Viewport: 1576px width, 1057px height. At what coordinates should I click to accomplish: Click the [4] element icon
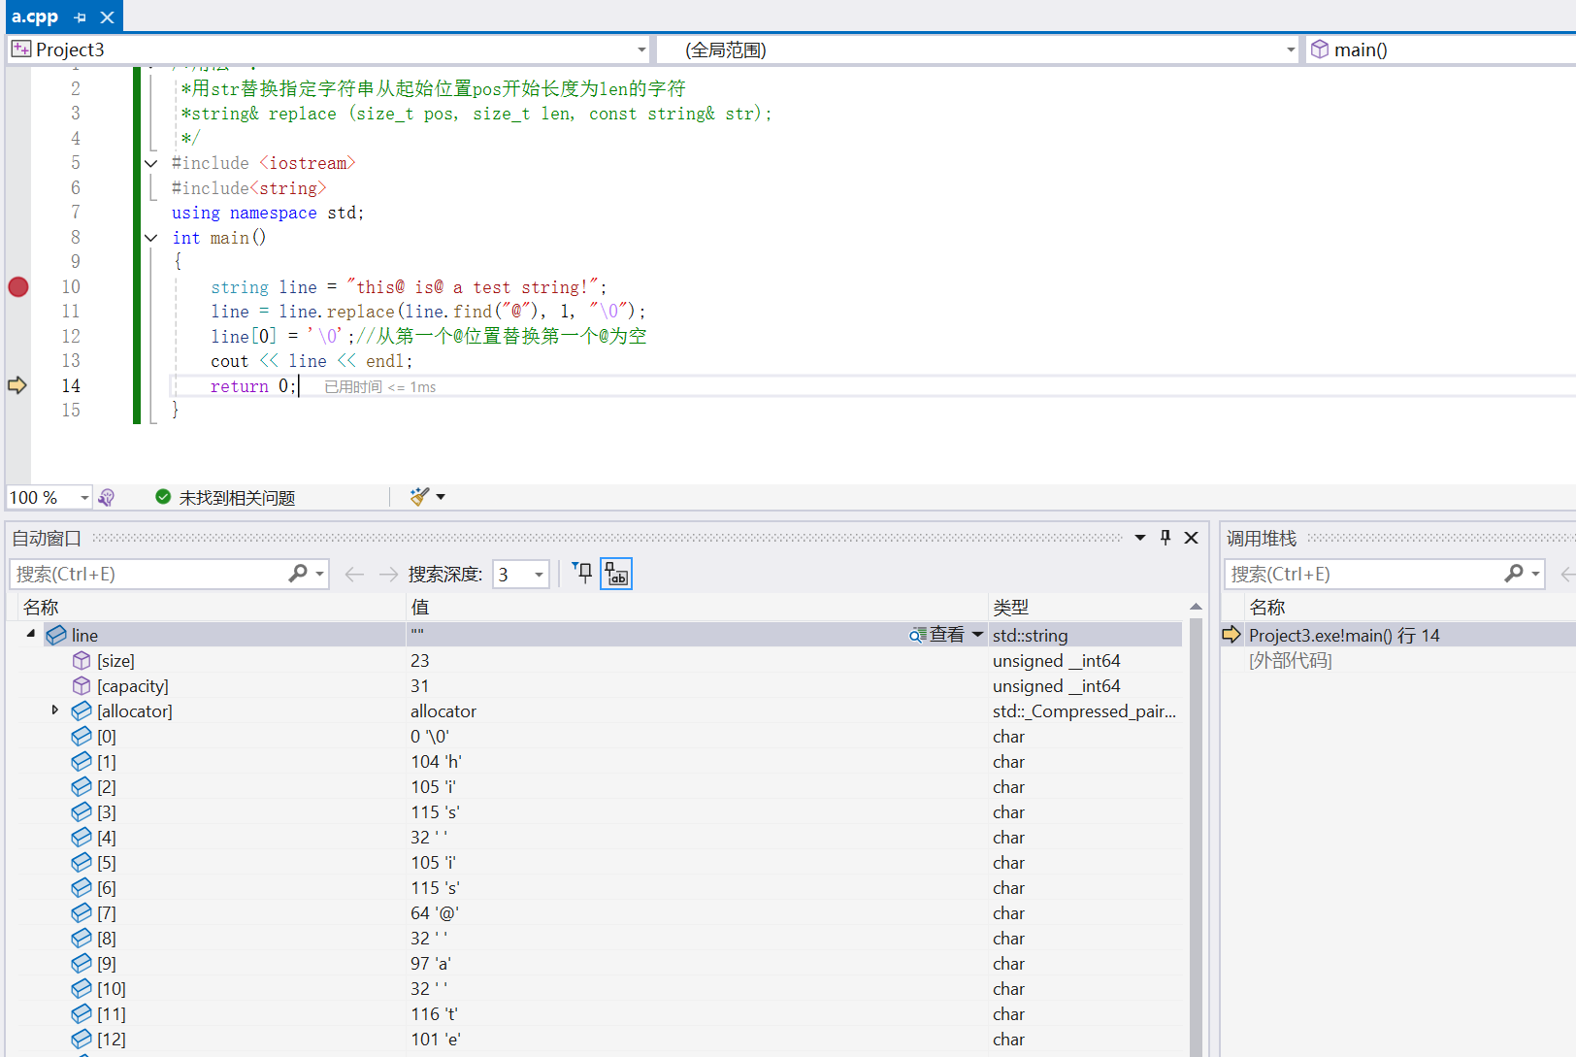click(x=82, y=838)
